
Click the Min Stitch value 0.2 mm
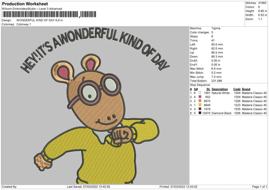click(x=217, y=73)
